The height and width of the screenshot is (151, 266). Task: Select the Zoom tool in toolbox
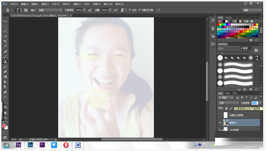(x=5, y=118)
